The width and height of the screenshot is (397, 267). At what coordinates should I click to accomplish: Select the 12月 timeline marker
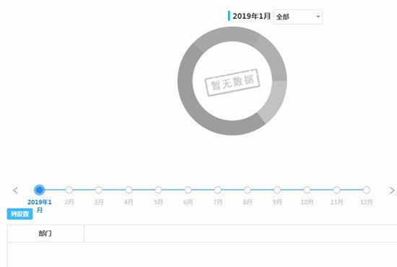pos(367,190)
